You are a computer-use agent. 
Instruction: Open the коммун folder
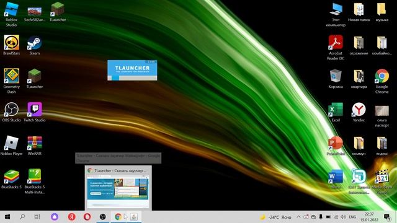tap(359, 146)
